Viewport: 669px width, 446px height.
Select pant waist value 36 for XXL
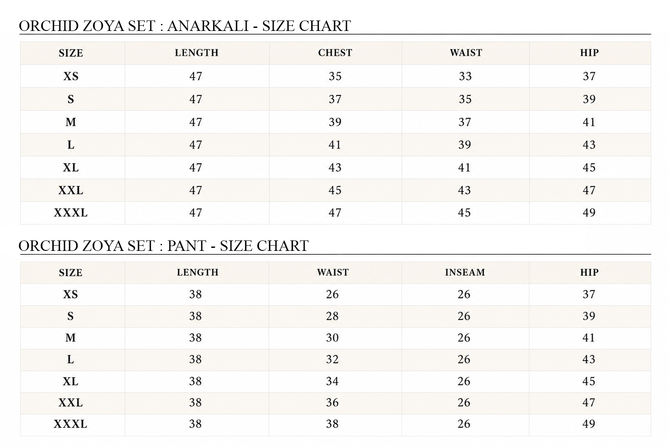[332, 402]
